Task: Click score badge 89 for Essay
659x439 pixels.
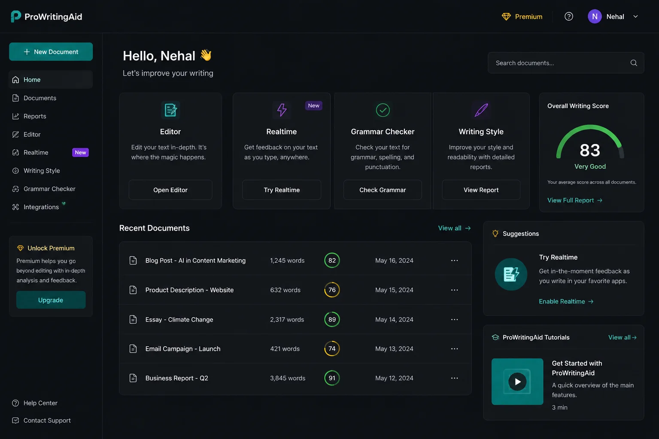Action: 332,319
